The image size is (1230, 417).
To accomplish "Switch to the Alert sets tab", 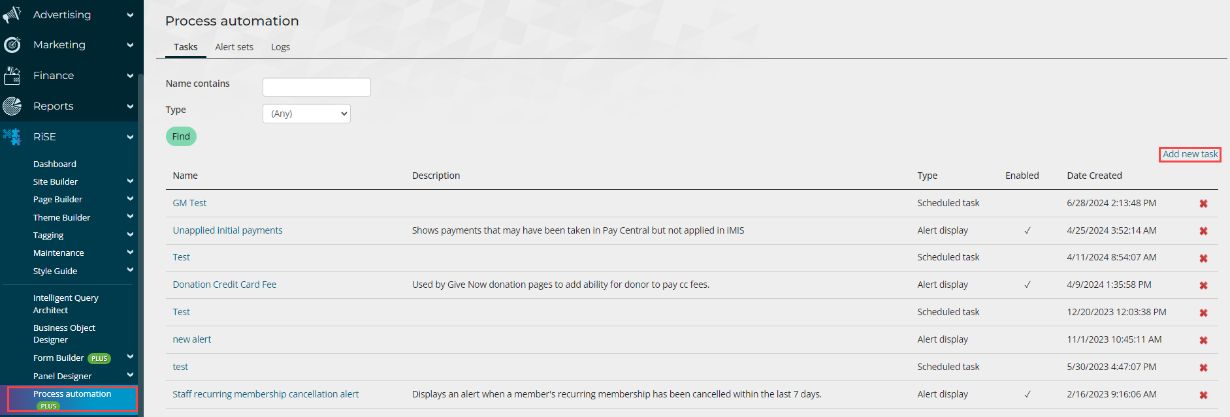I will pyautogui.click(x=234, y=47).
